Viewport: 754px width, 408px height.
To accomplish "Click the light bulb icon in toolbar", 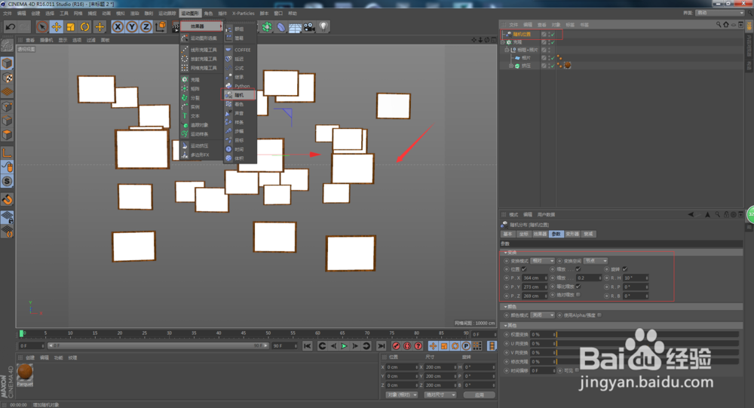I will coord(323,27).
